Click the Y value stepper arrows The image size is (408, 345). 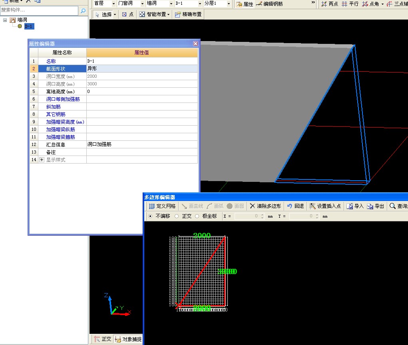pos(317,216)
